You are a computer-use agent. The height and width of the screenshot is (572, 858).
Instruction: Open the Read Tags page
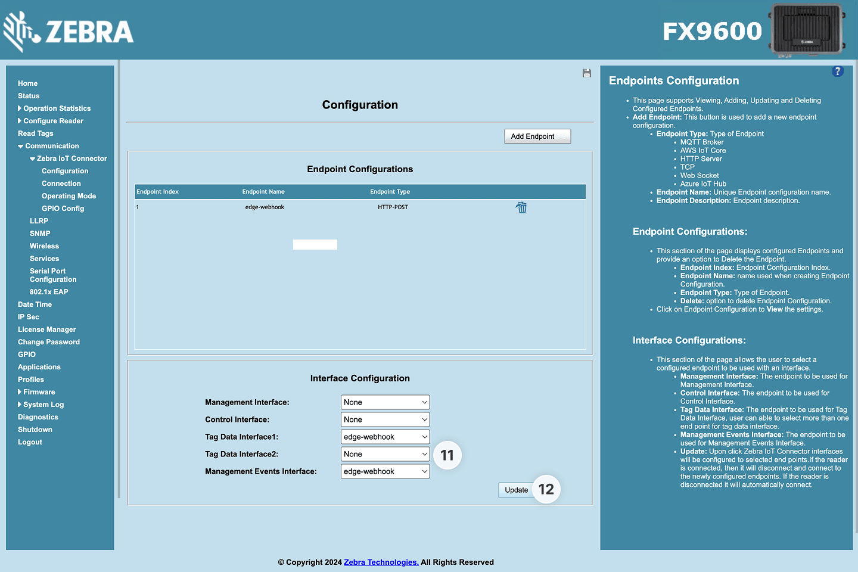pyautogui.click(x=36, y=133)
